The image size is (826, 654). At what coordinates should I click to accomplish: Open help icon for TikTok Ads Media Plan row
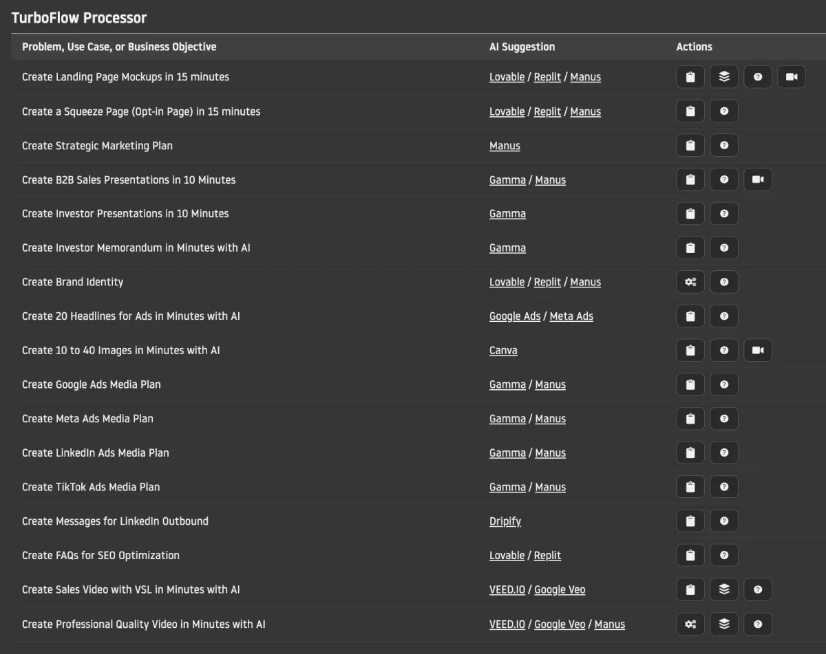pyautogui.click(x=724, y=487)
